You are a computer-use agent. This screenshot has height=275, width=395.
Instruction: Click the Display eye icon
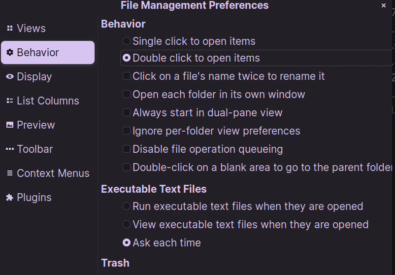[x=10, y=76]
